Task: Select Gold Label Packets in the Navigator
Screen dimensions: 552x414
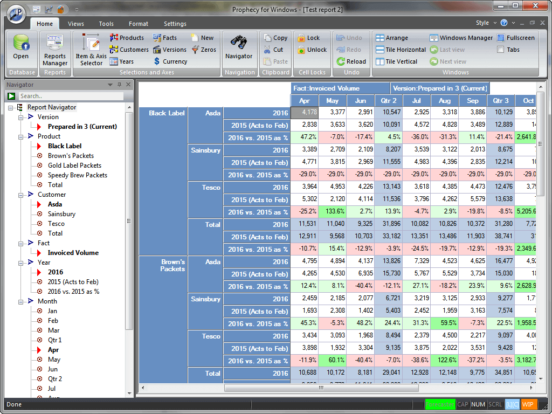Action: point(74,165)
